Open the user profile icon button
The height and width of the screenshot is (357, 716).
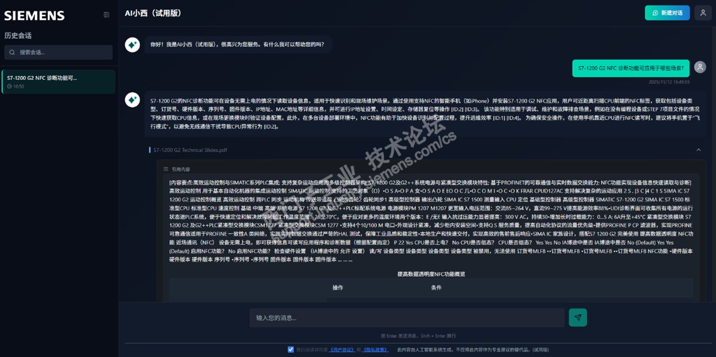point(703,13)
